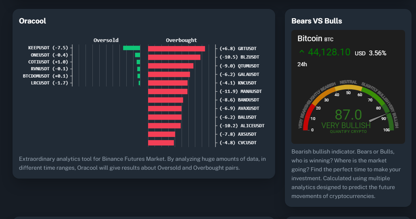Select the CVCUSDT red bar
Viewport: 416px width, 219px height.
(x=161, y=143)
